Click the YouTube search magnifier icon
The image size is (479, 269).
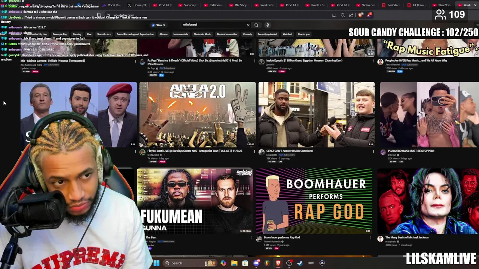point(256,25)
